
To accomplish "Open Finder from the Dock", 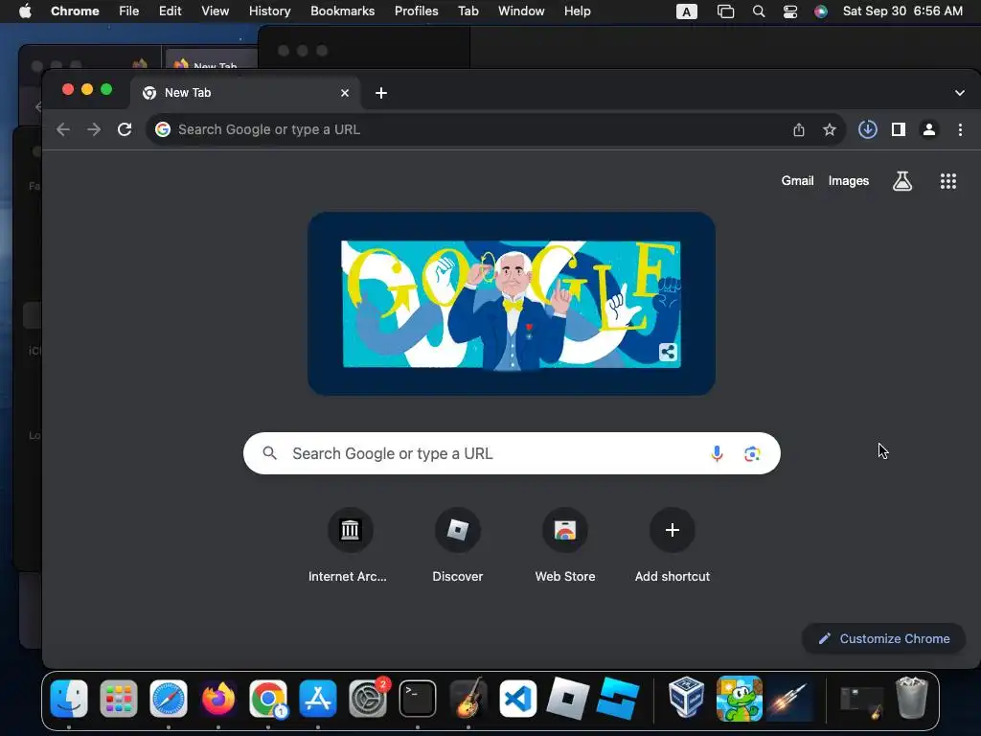I will tap(69, 698).
